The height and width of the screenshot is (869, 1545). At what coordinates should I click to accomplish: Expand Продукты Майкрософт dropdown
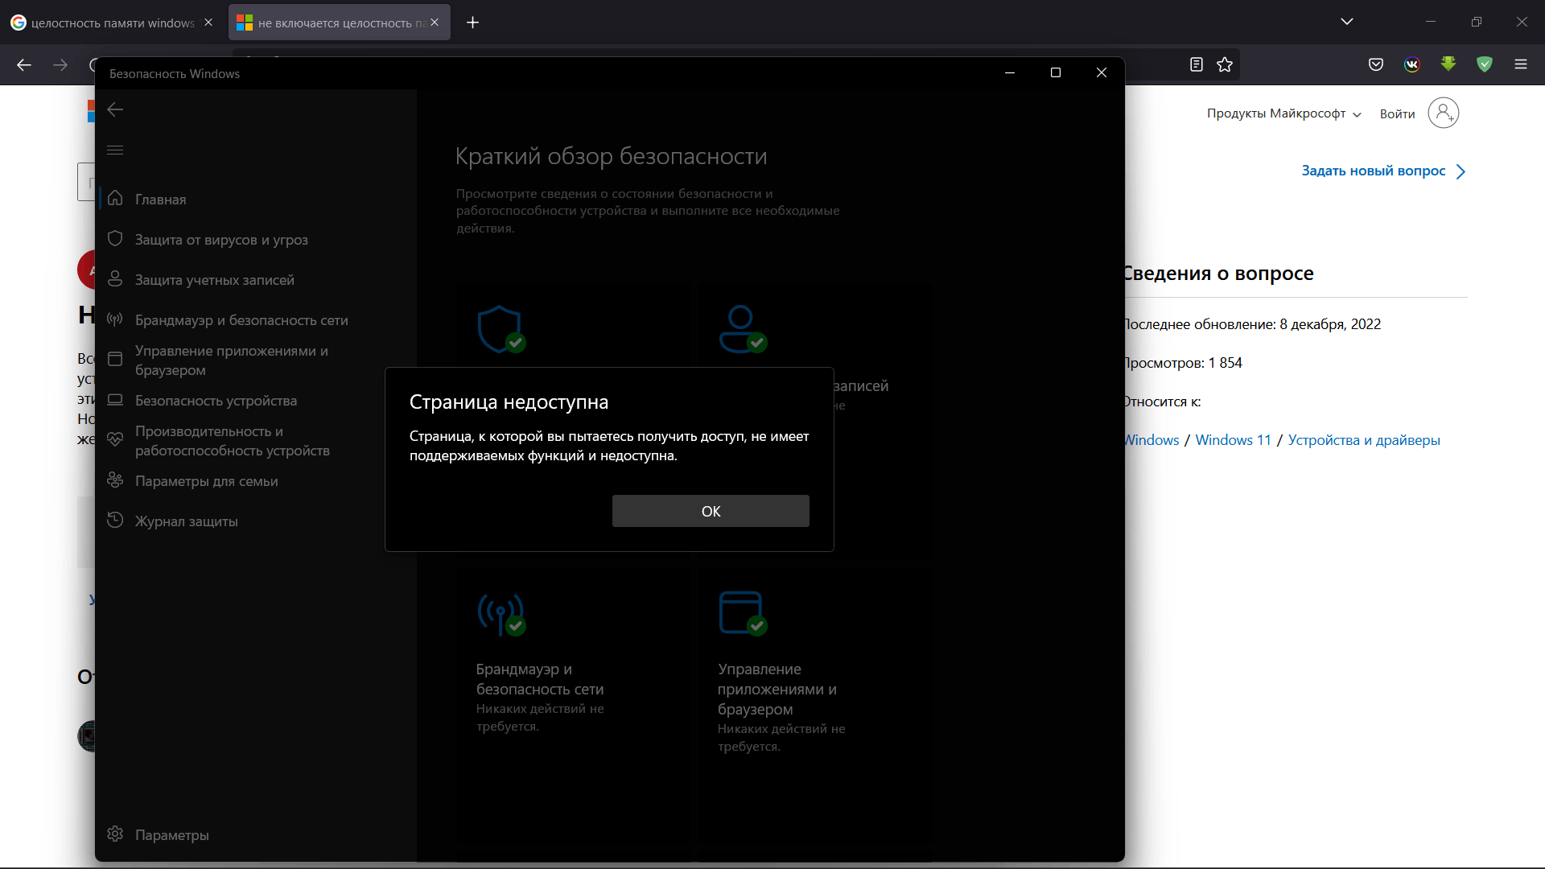click(1283, 113)
